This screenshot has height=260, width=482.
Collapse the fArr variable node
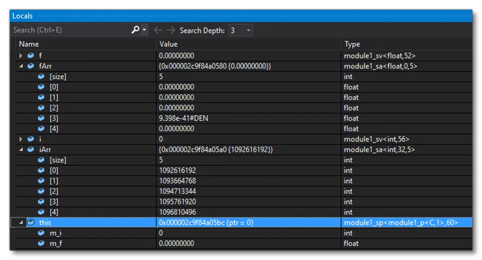pos(21,66)
